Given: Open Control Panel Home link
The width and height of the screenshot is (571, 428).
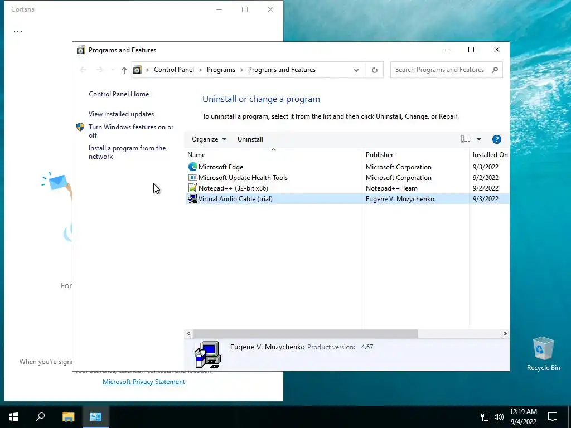Looking at the screenshot, I should [x=119, y=94].
